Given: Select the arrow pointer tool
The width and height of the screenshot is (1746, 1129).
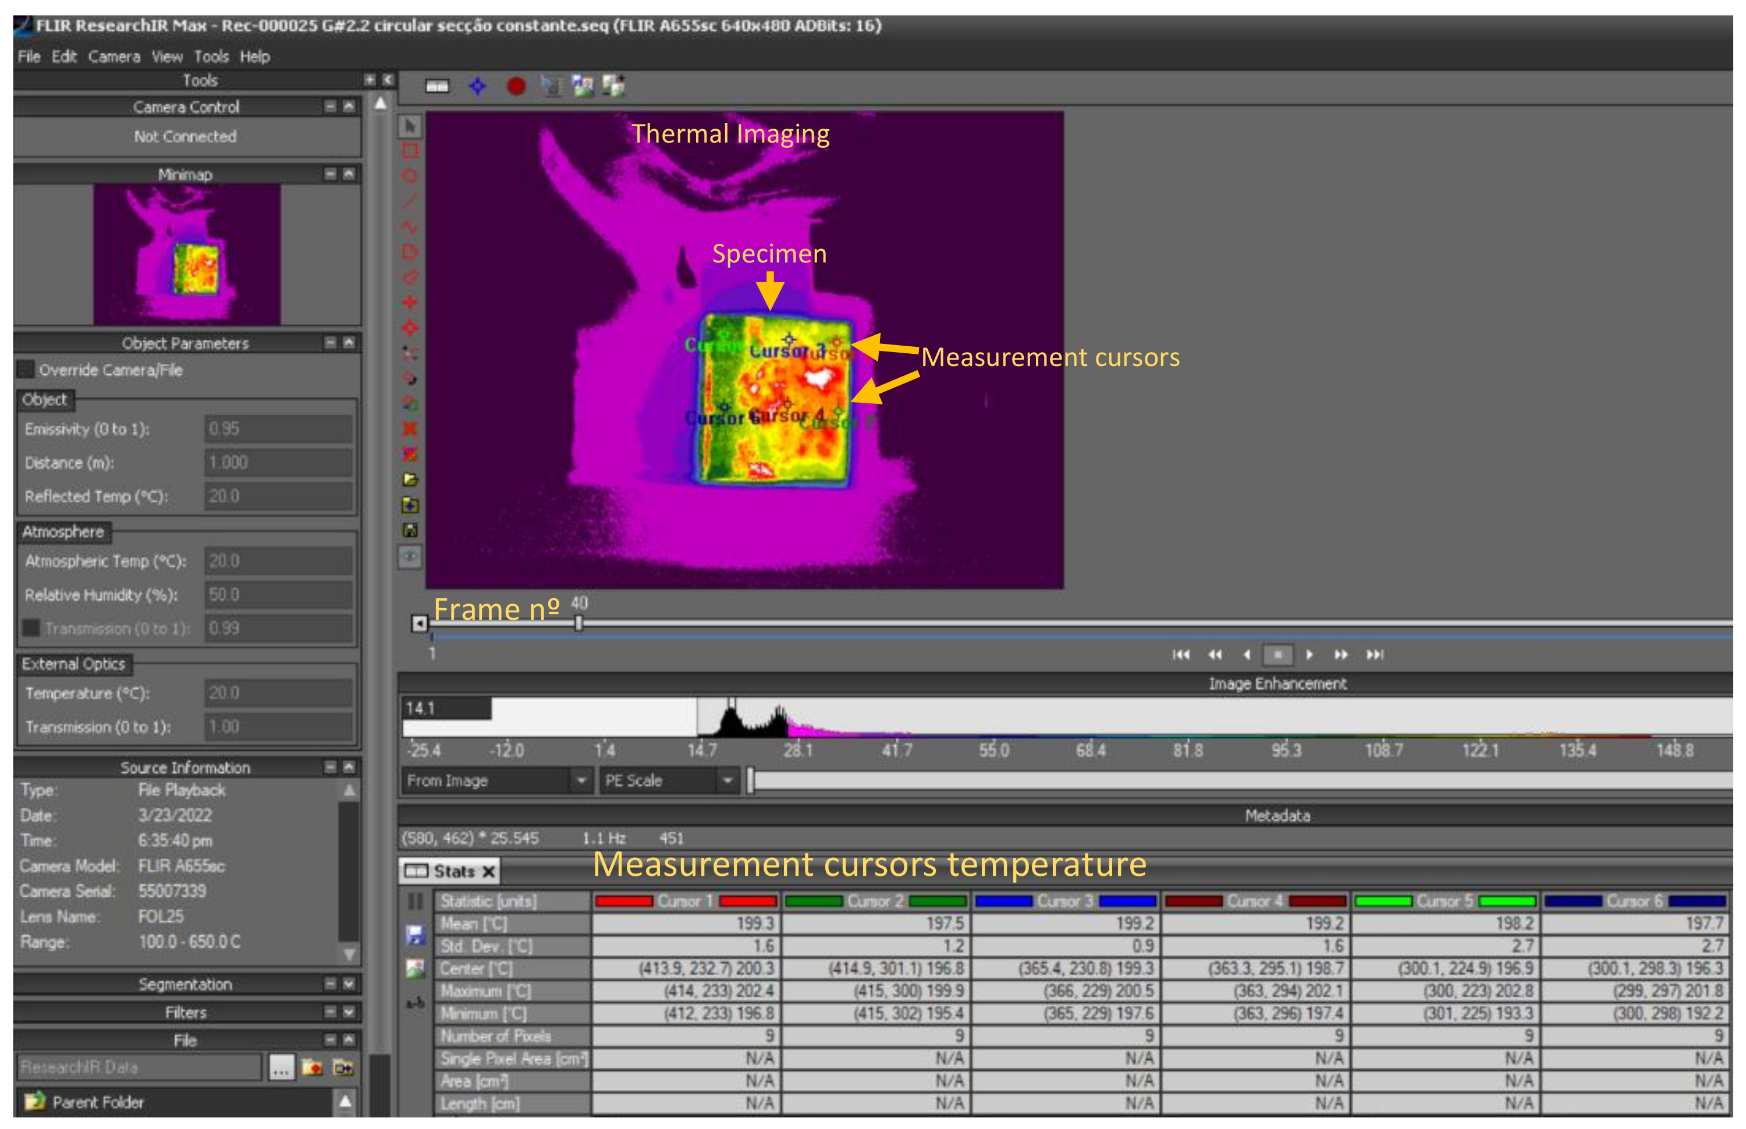Looking at the screenshot, I should tap(410, 126).
